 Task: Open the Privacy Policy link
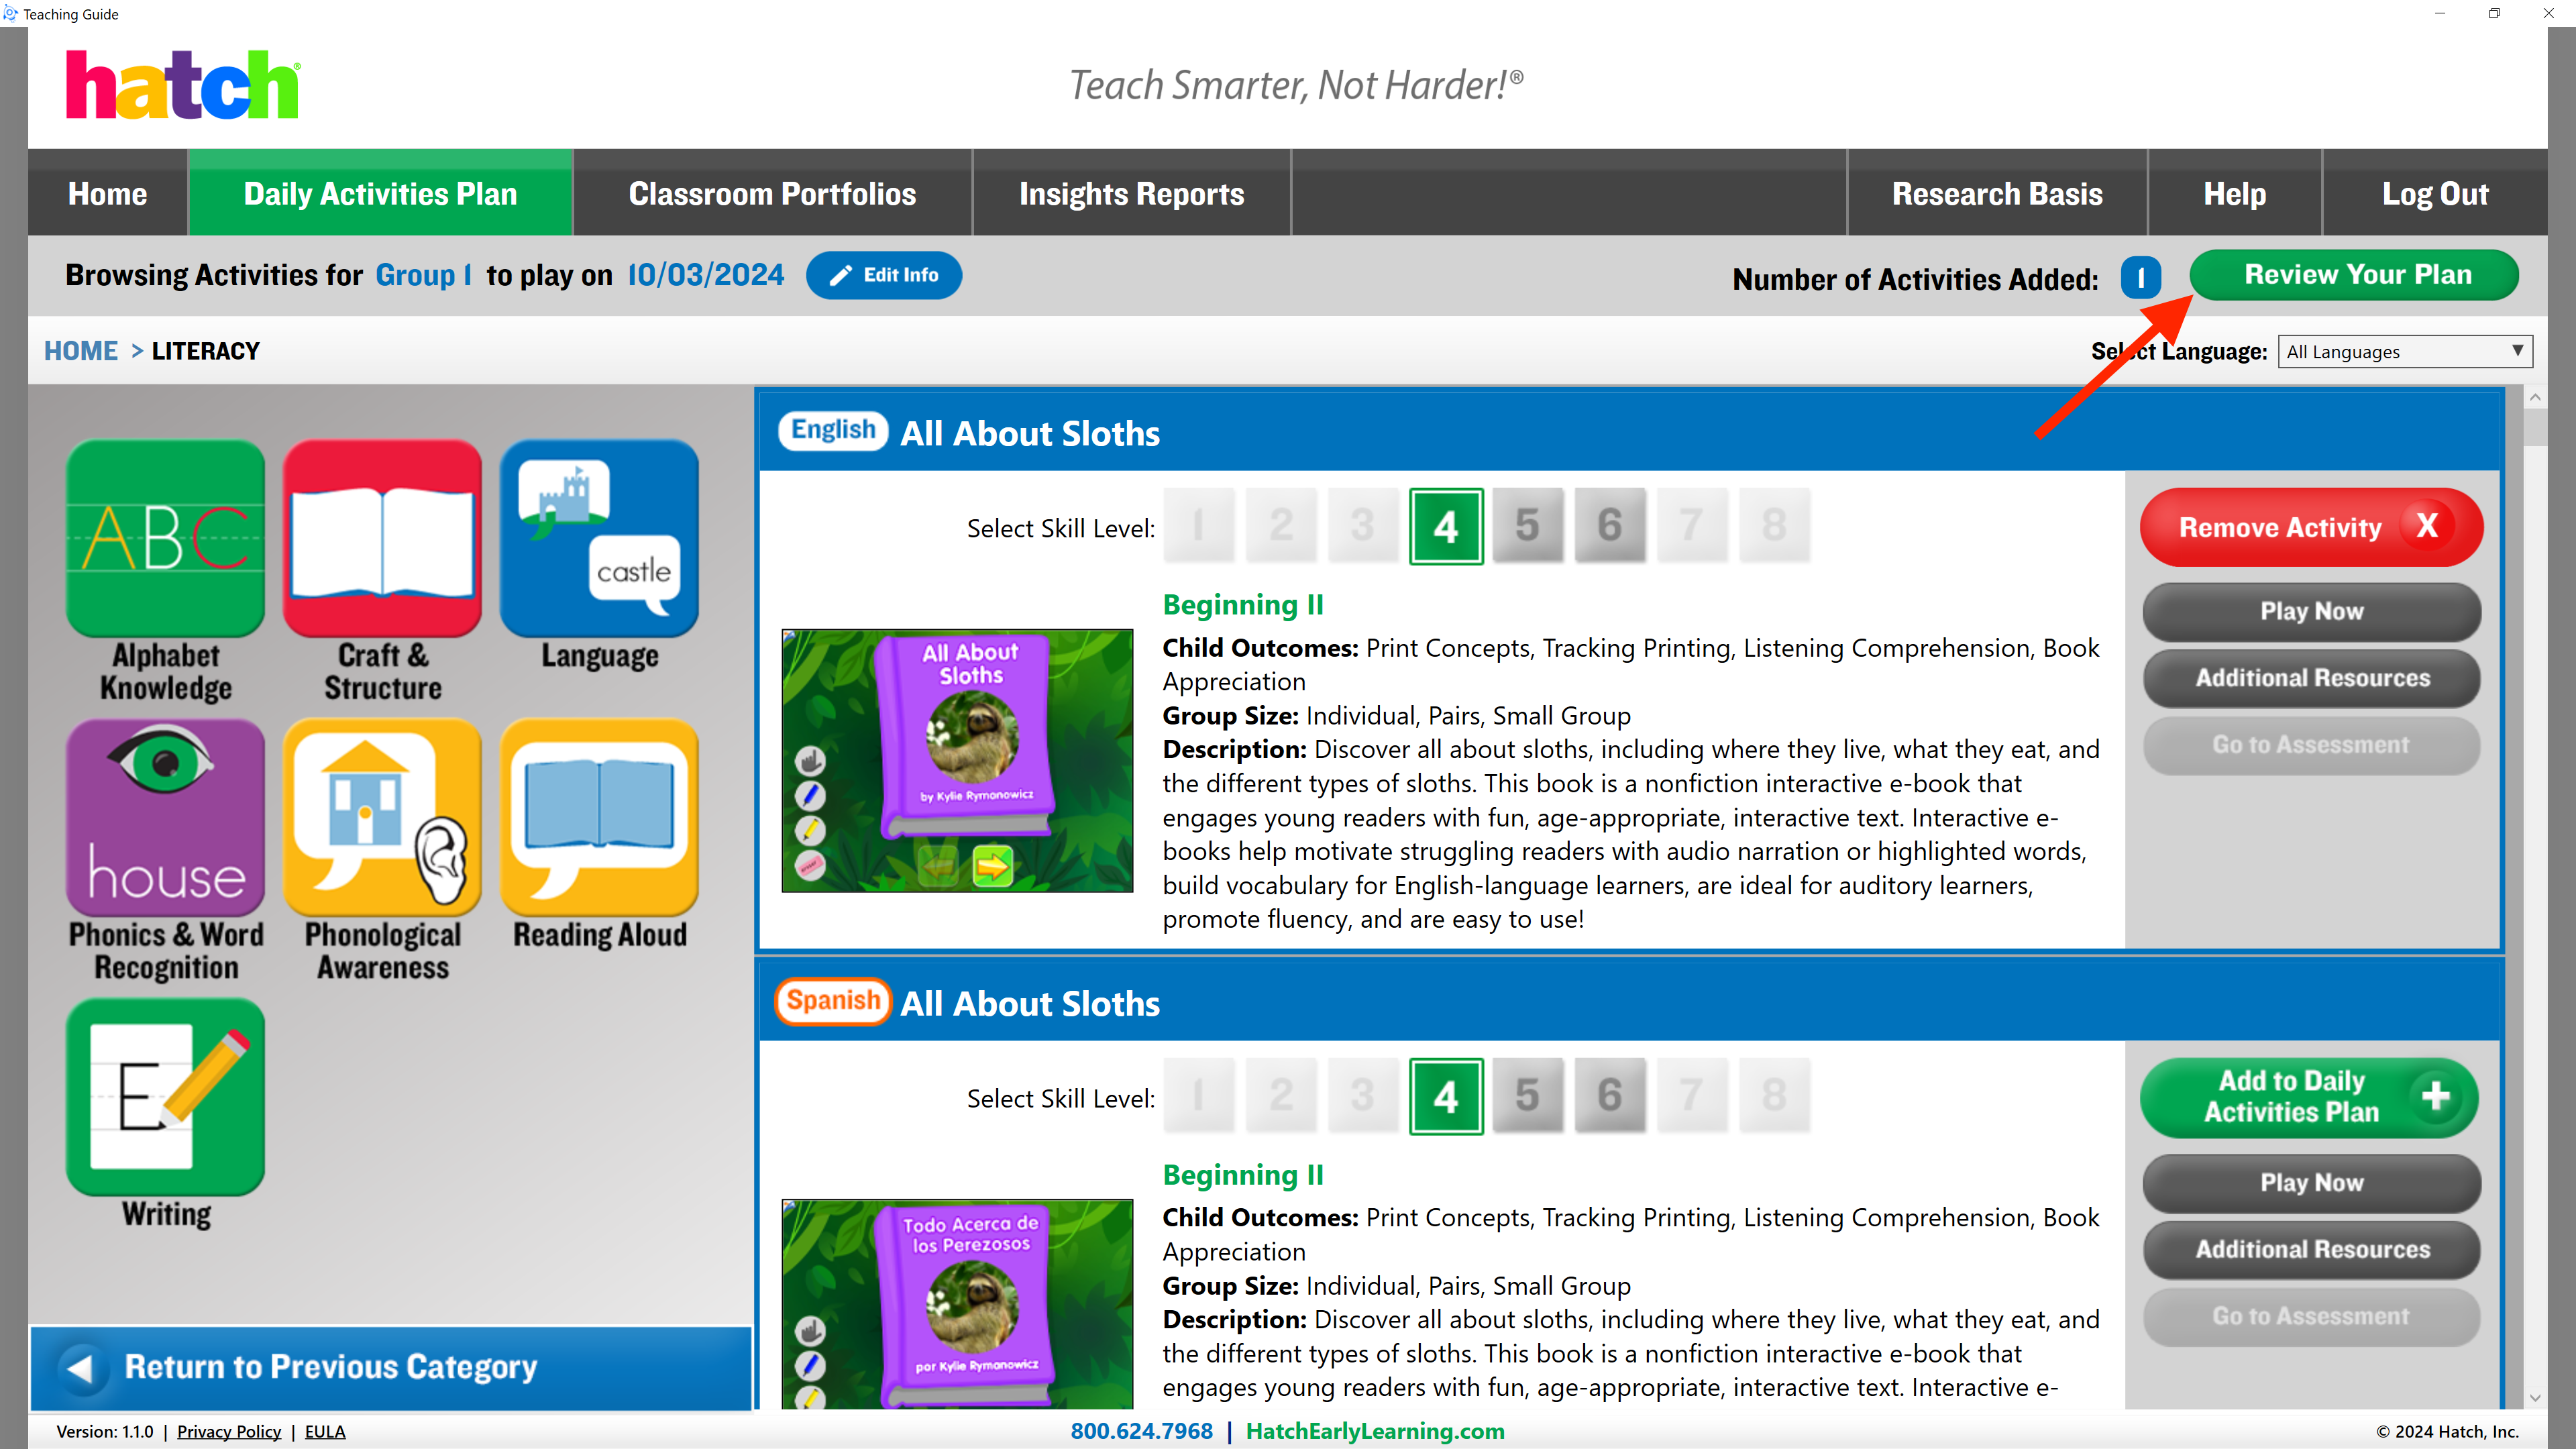tap(229, 1431)
